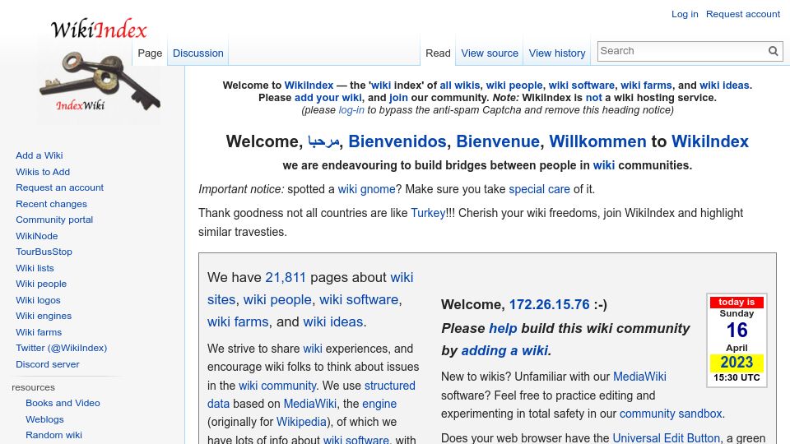The height and width of the screenshot is (444, 790).
Task: Click the WikiIndex keys logo
Action: tap(100, 66)
